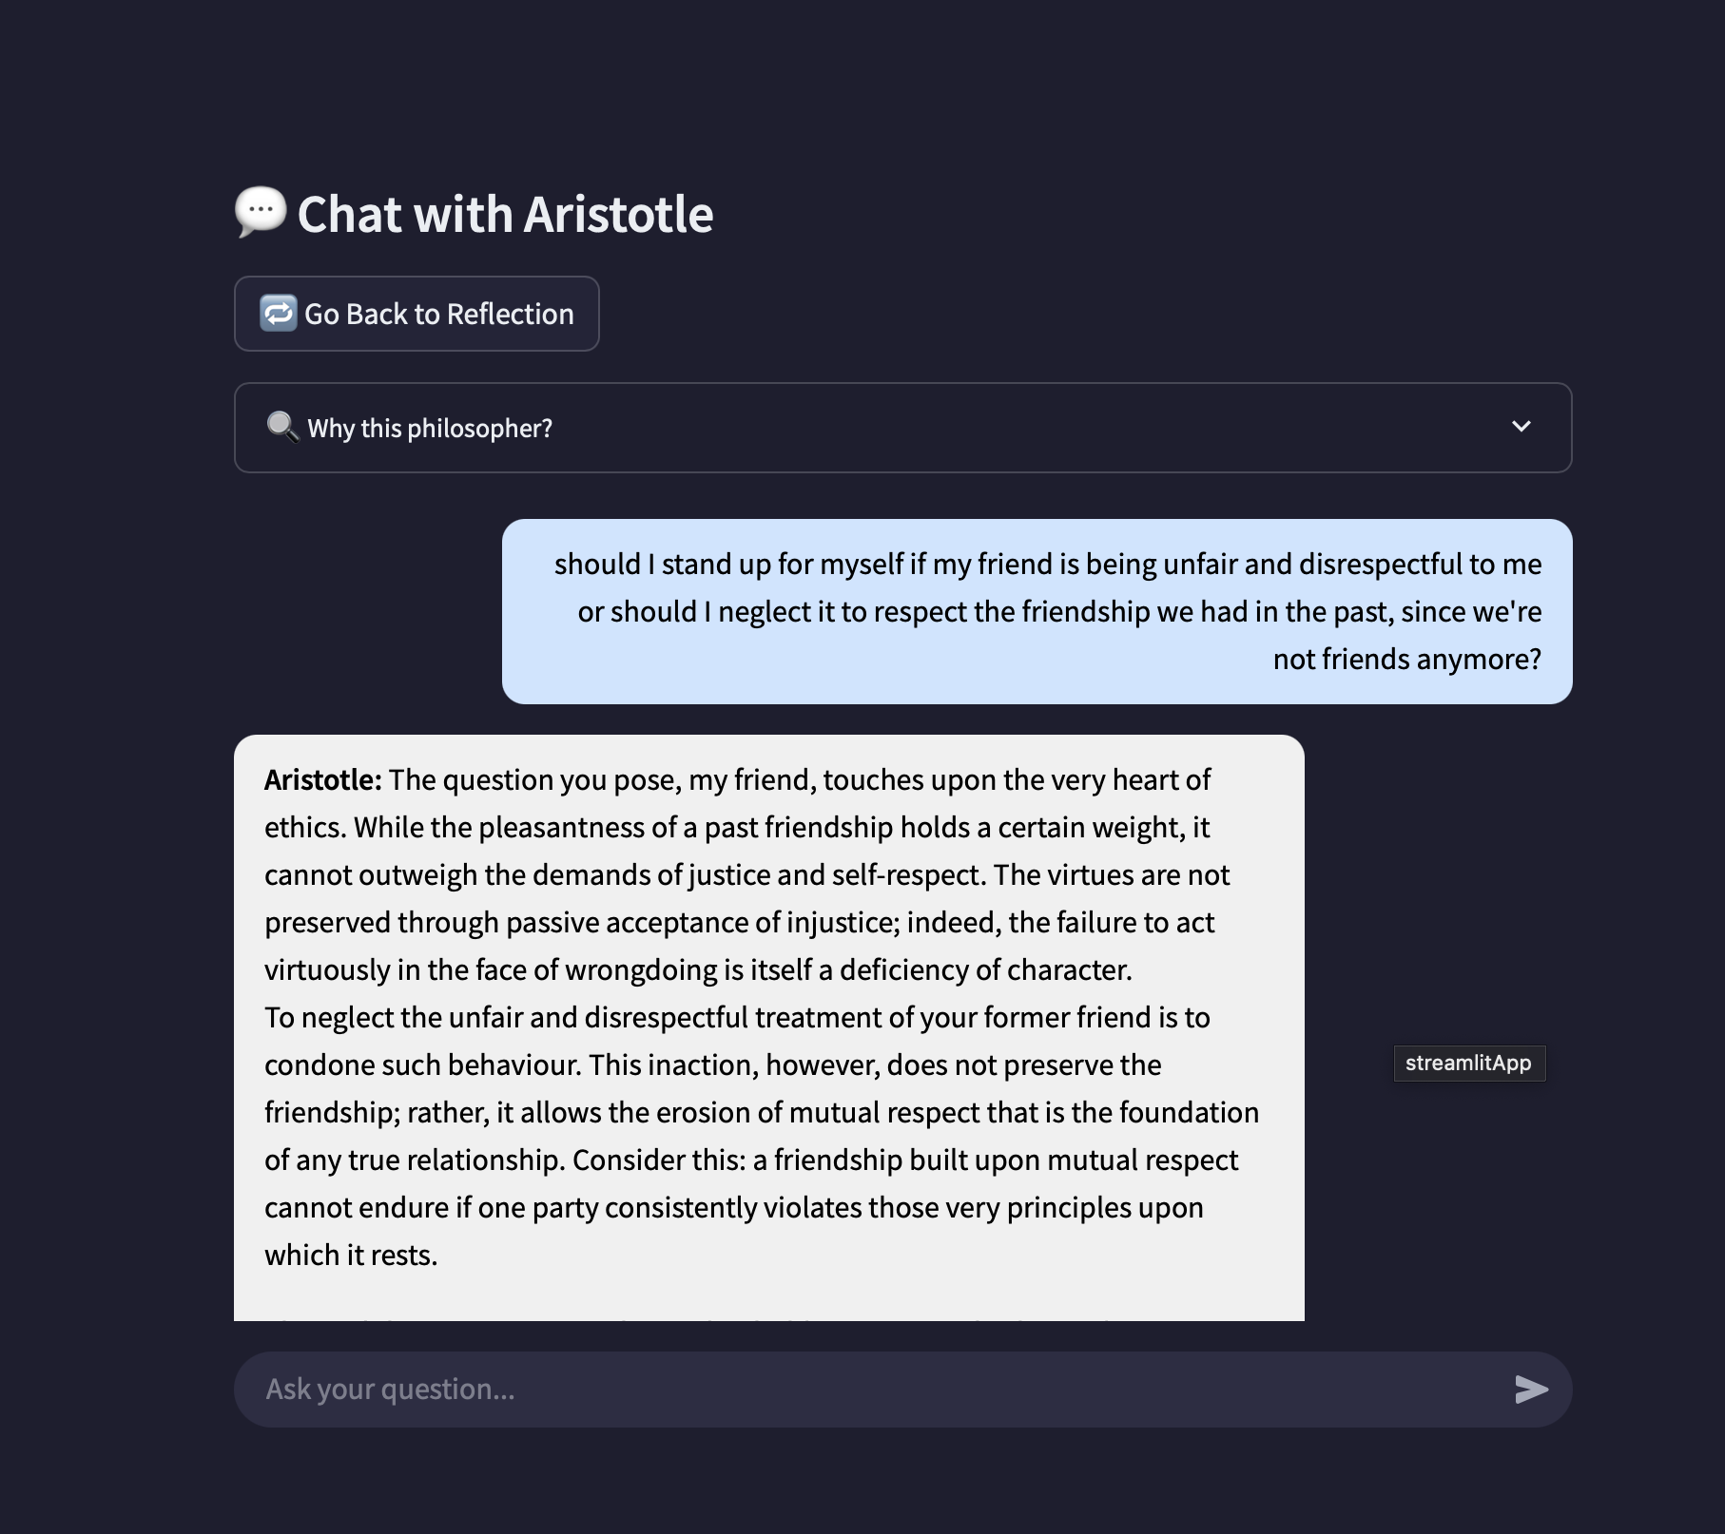Click 'not friends anymore?' in the user message
This screenshot has height=1534, width=1725.
(1406, 659)
